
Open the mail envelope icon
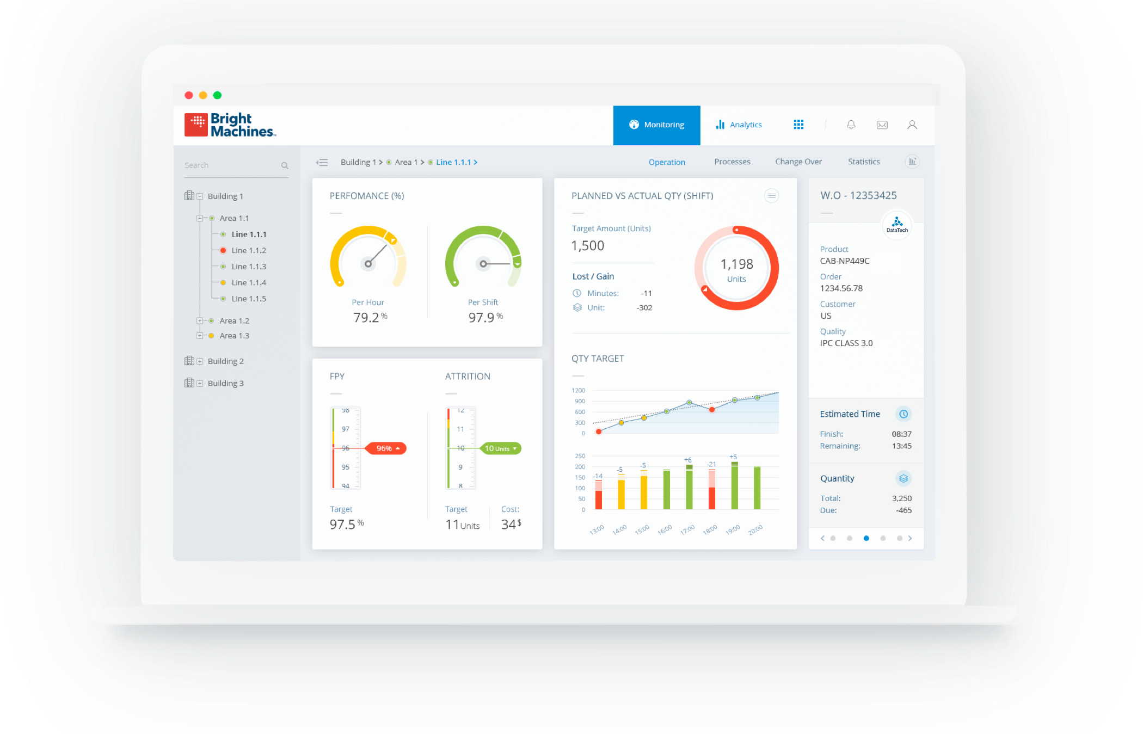(x=882, y=125)
